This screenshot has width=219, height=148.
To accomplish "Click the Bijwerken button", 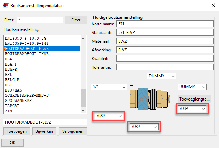I will (44, 131).
